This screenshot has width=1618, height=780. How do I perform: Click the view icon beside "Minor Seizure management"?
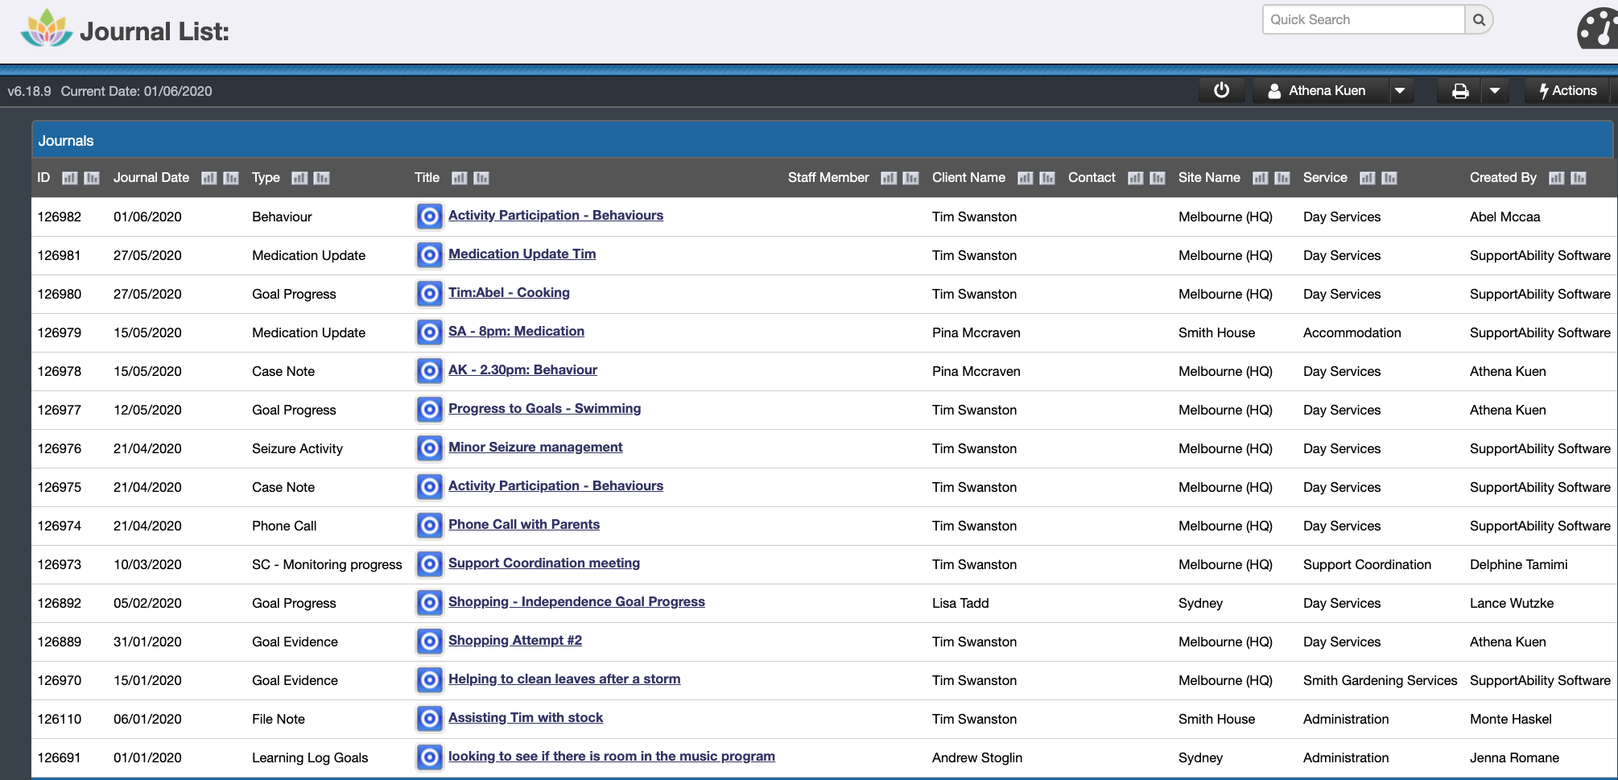point(429,448)
